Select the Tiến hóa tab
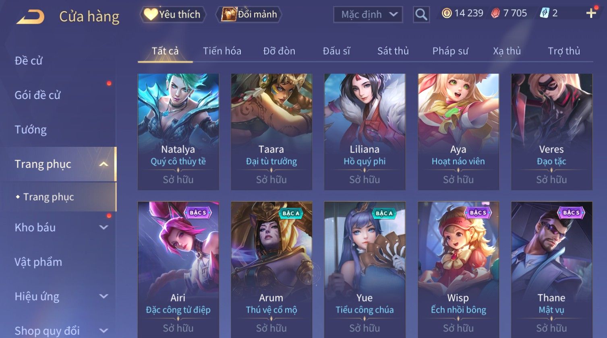 pos(222,51)
